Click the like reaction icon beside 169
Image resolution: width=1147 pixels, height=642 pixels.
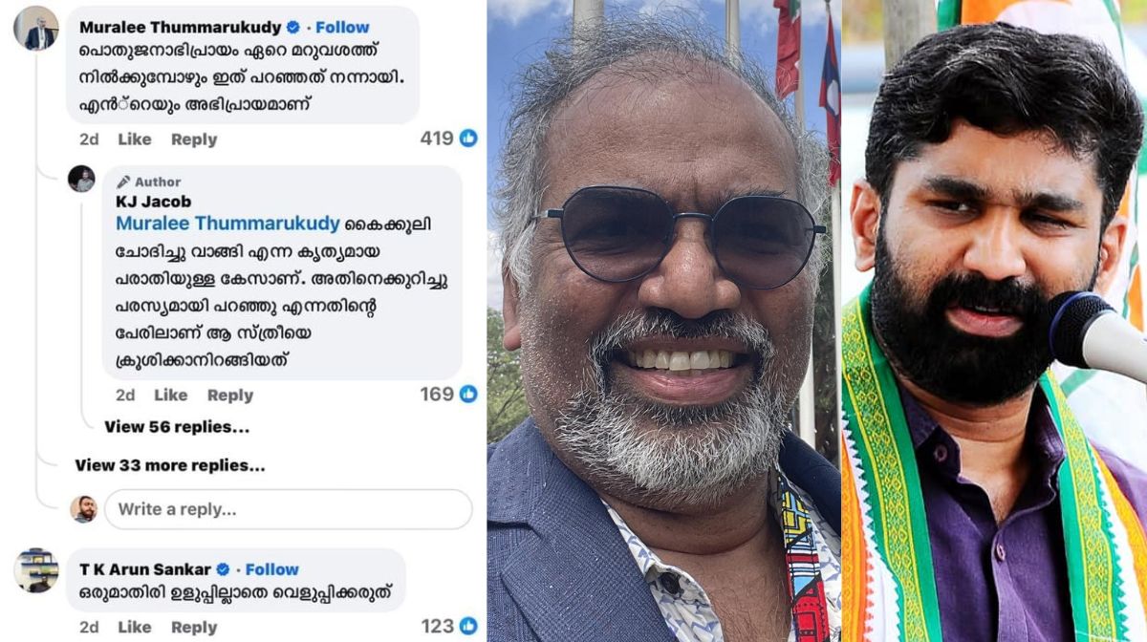point(468,394)
